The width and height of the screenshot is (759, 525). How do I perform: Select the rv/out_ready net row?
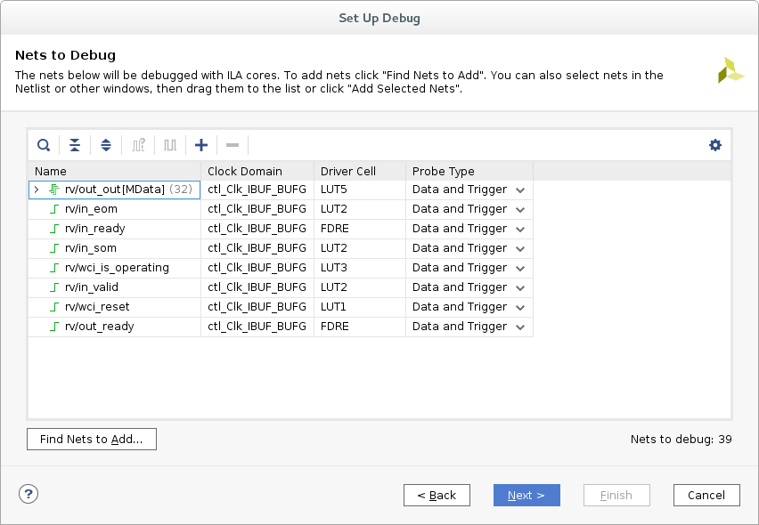point(281,327)
